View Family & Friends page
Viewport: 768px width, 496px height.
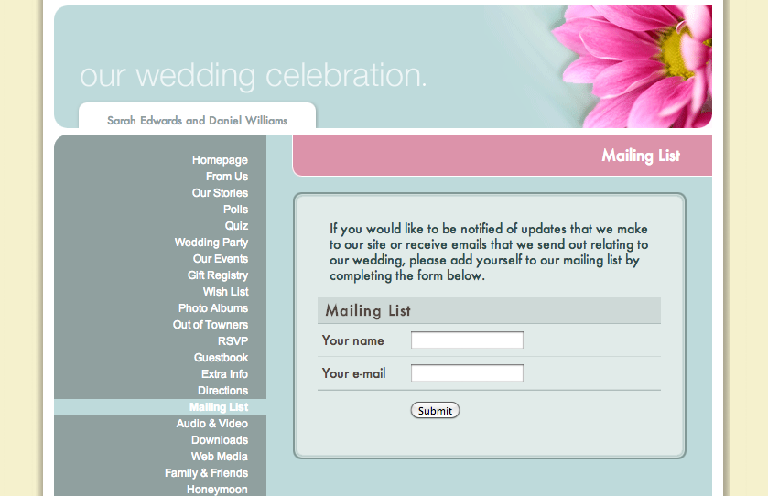[206, 473]
